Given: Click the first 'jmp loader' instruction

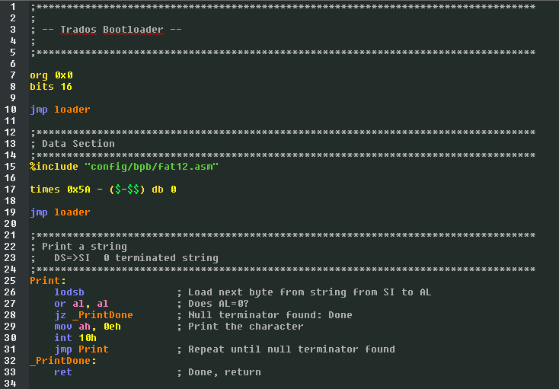Looking at the screenshot, I should 60,110.
